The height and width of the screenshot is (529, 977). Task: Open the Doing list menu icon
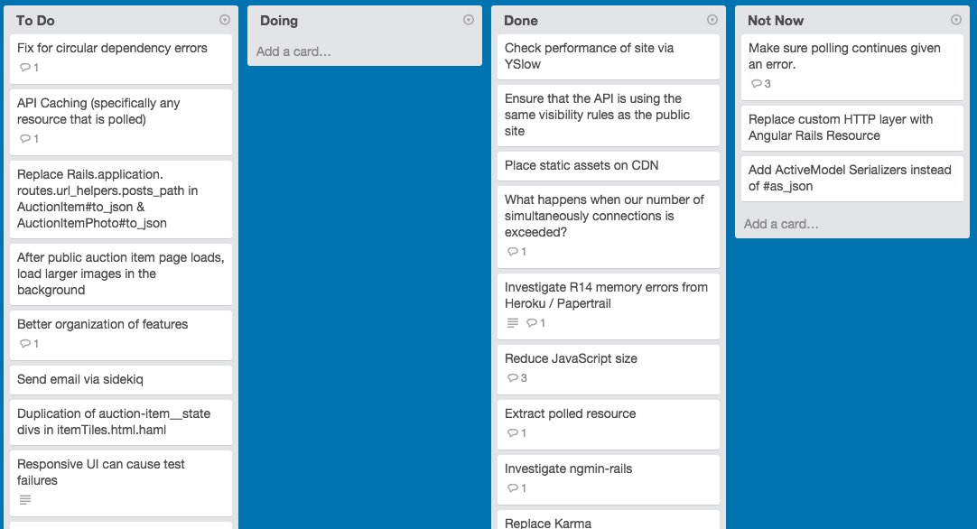[469, 20]
